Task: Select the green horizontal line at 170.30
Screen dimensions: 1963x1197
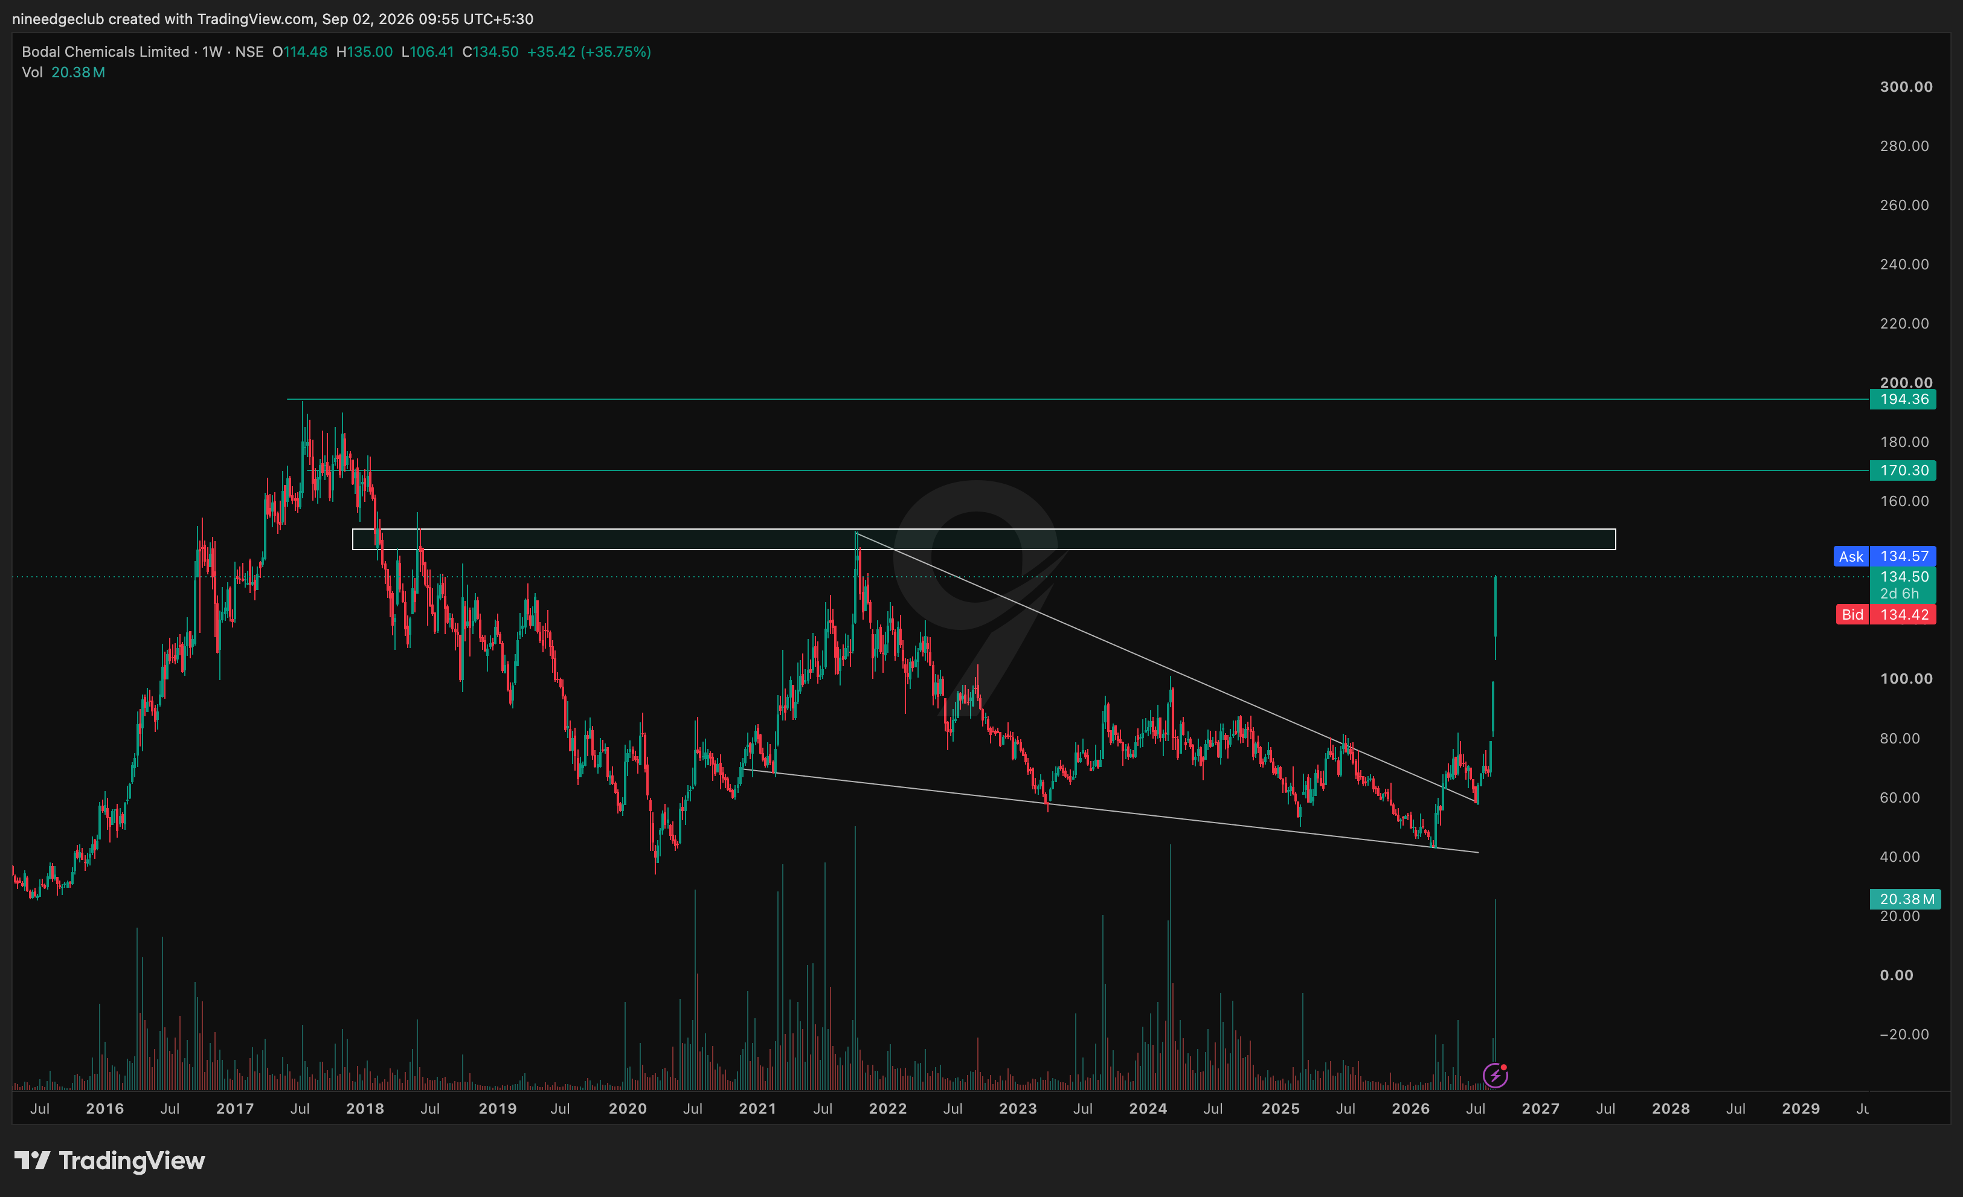Action: pyautogui.click(x=1088, y=470)
